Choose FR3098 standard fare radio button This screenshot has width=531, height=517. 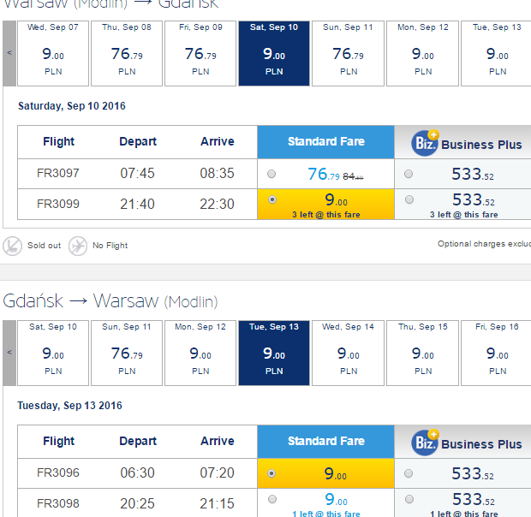(272, 499)
